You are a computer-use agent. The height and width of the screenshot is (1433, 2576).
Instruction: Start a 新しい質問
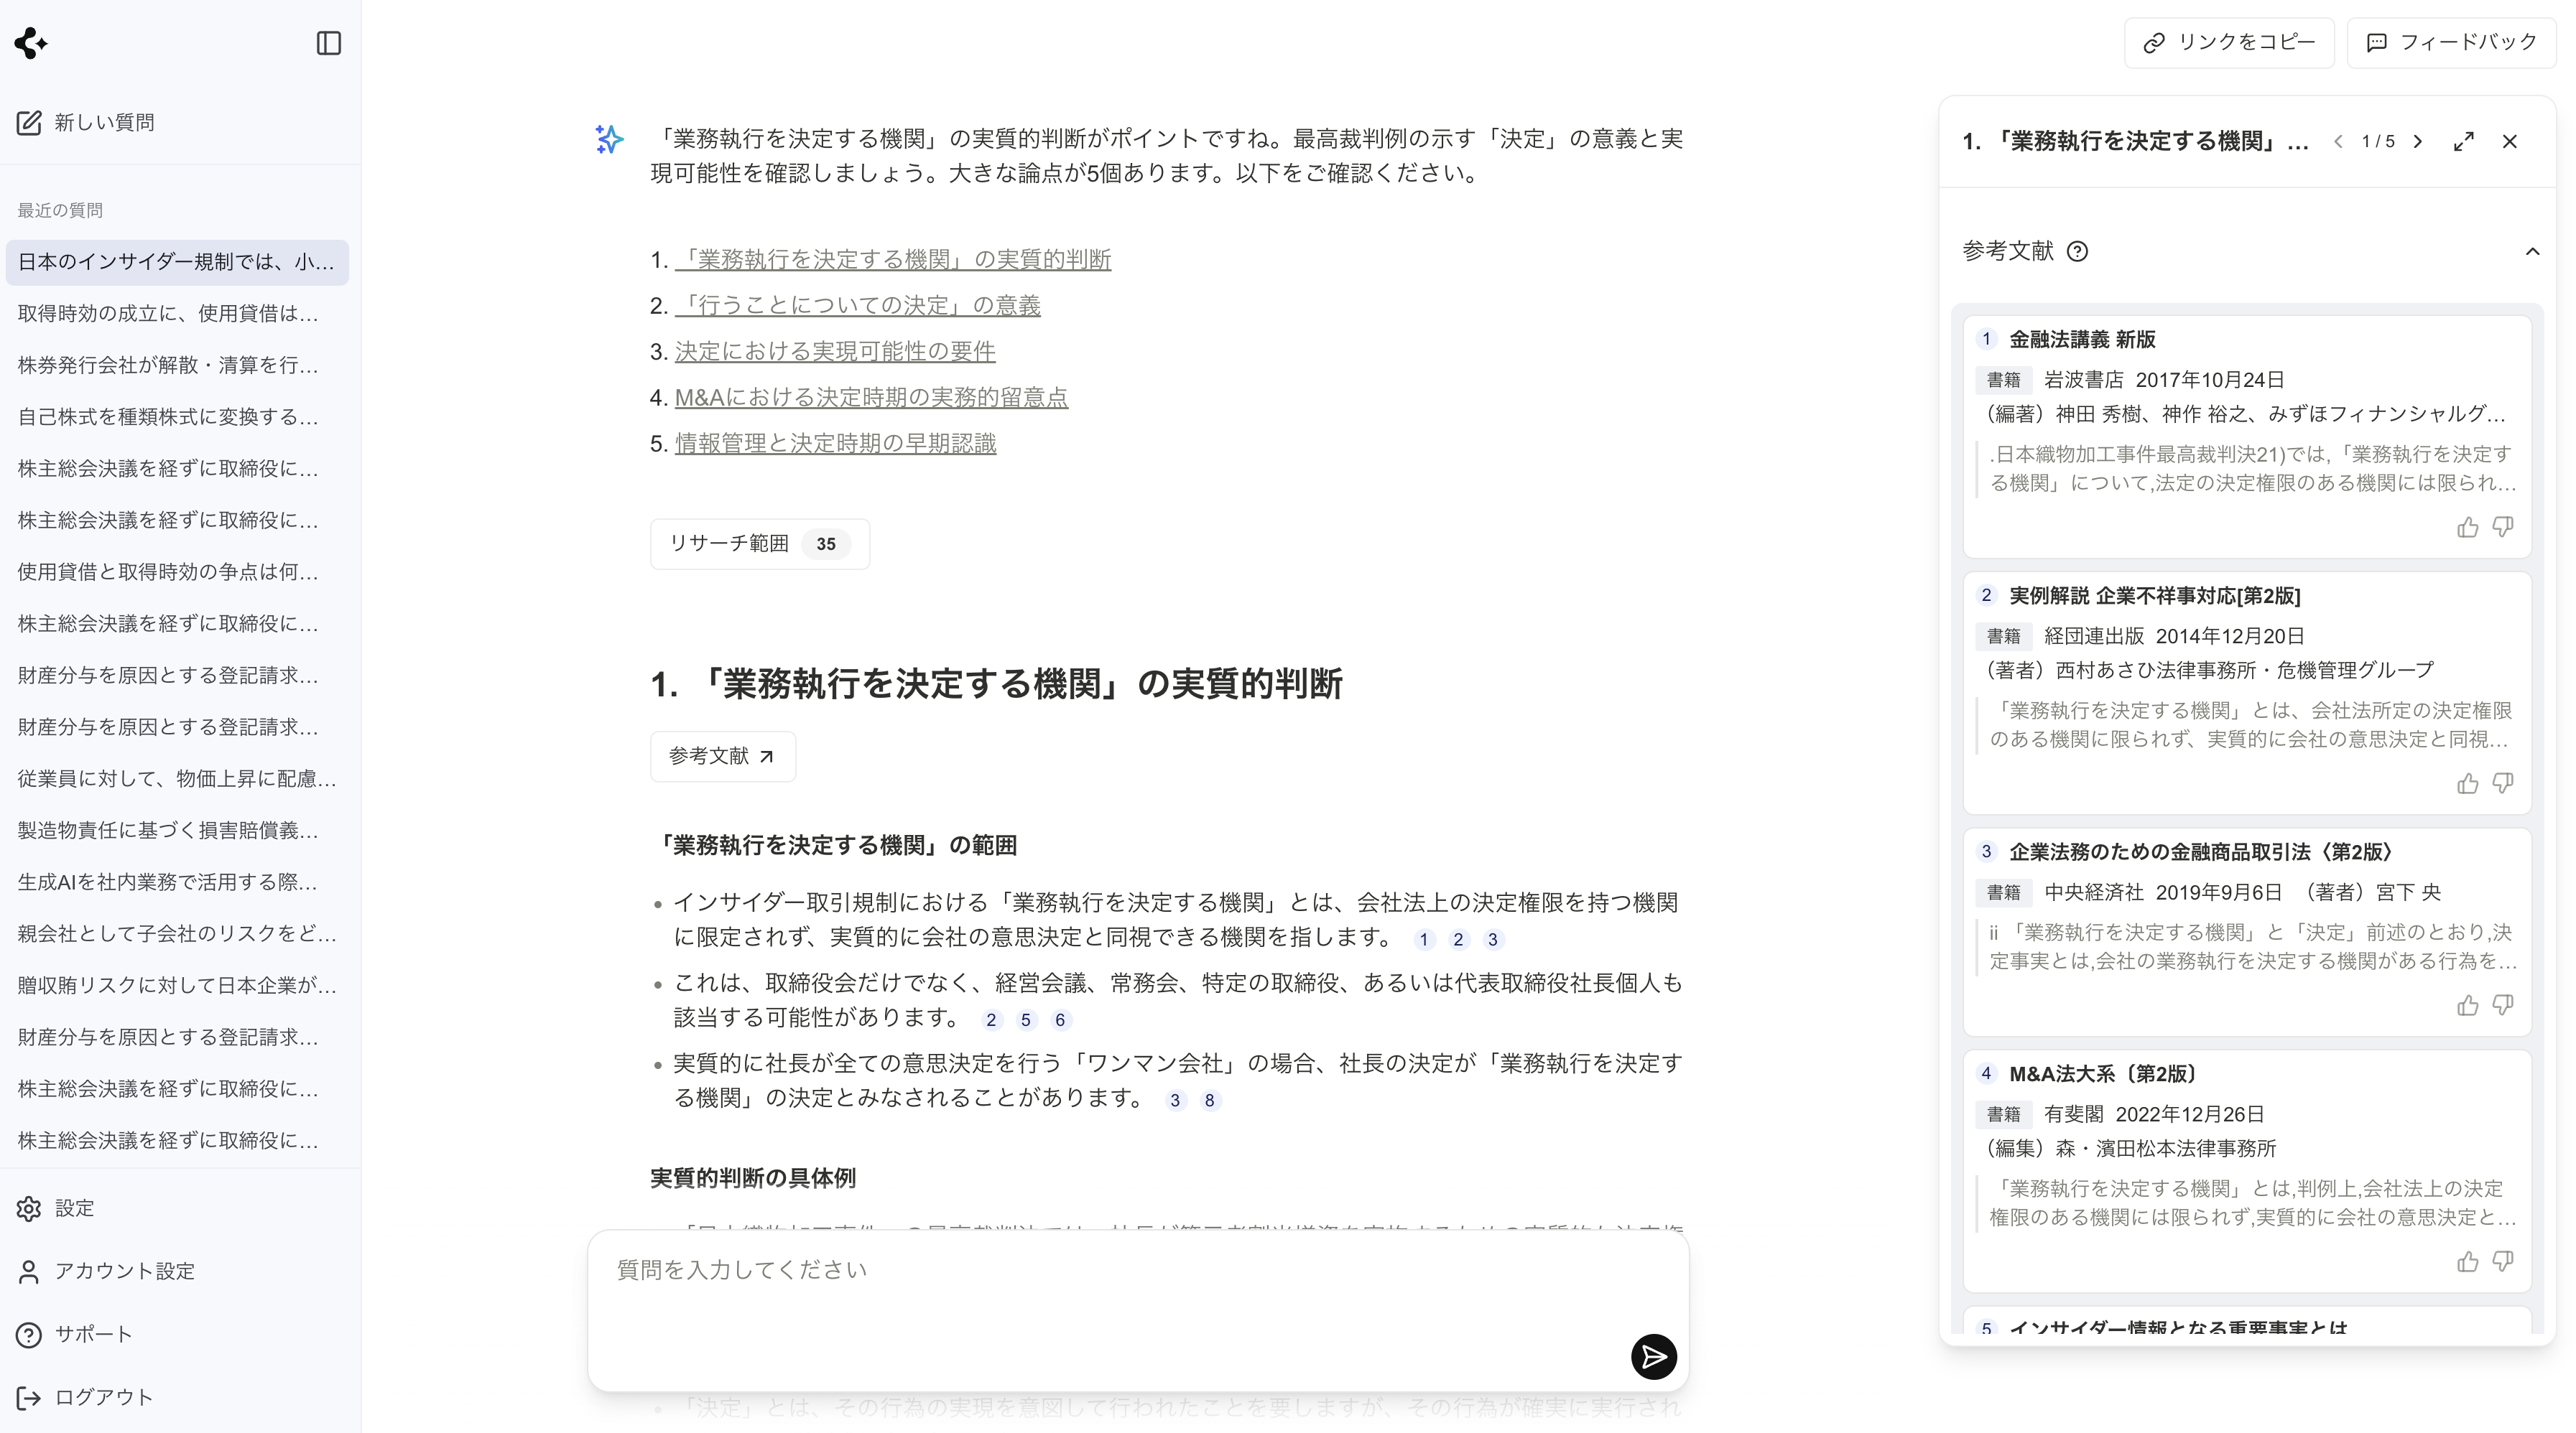86,123
